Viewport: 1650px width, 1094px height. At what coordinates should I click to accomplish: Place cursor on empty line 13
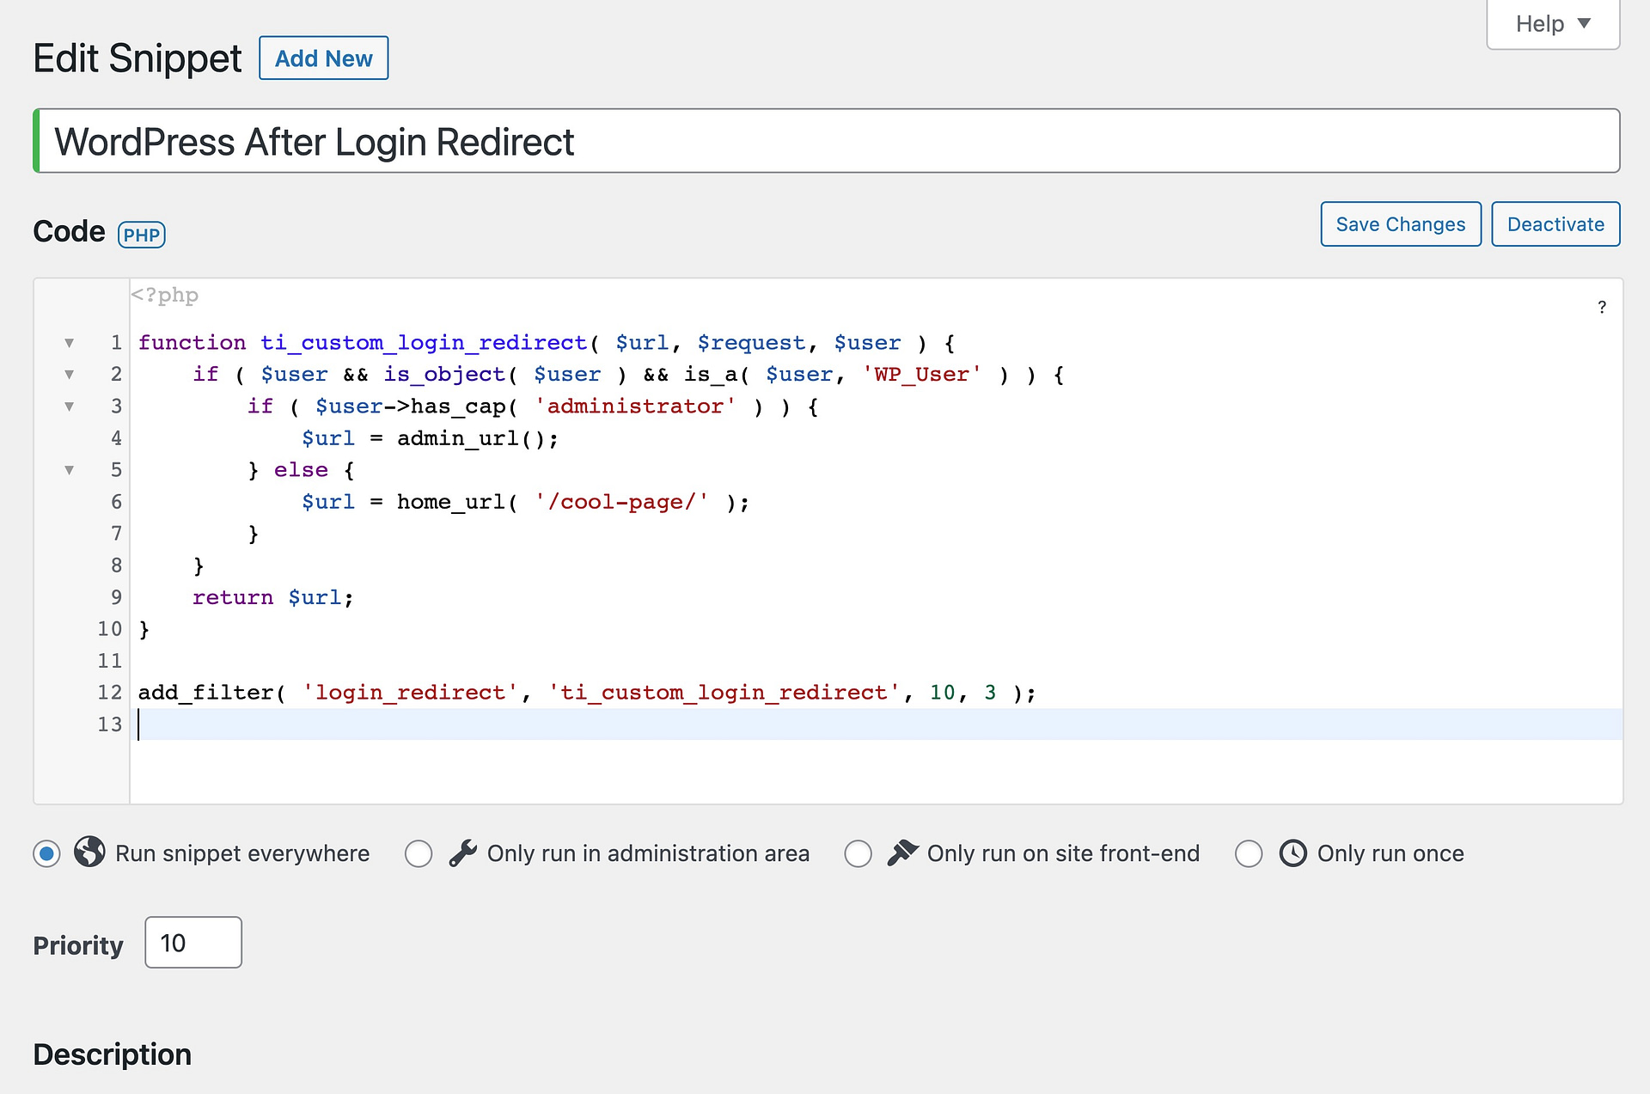click(877, 724)
